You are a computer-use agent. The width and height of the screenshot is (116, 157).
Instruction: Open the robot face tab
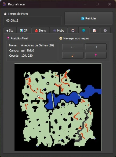73,30
